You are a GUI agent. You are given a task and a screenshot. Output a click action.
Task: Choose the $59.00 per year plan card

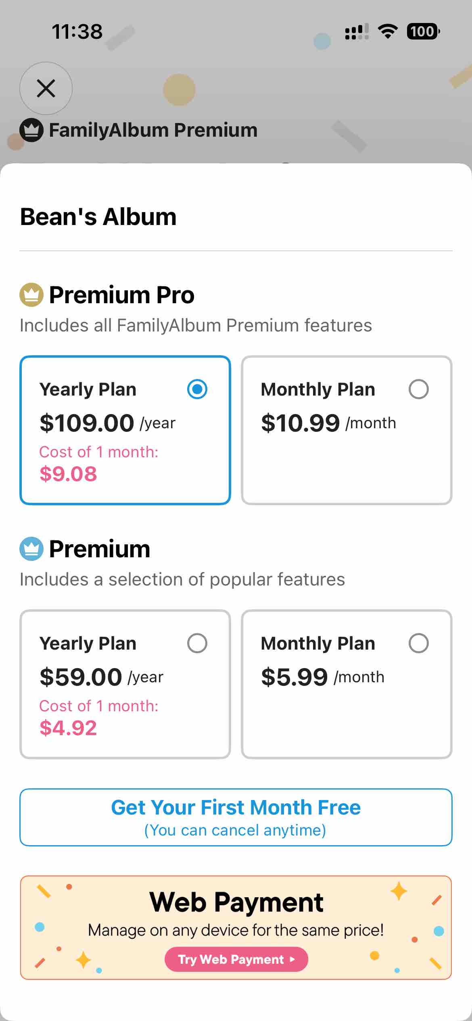tap(125, 684)
